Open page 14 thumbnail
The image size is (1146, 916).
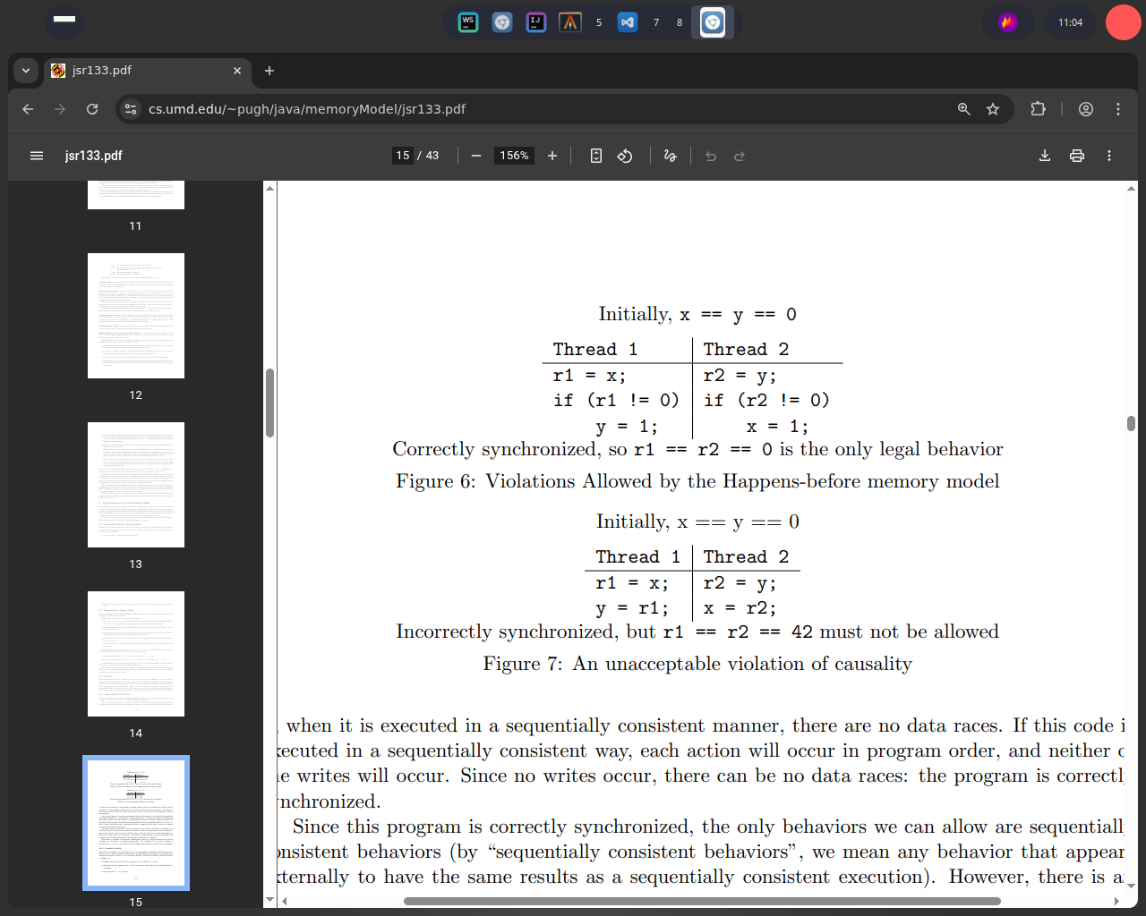[x=136, y=654]
